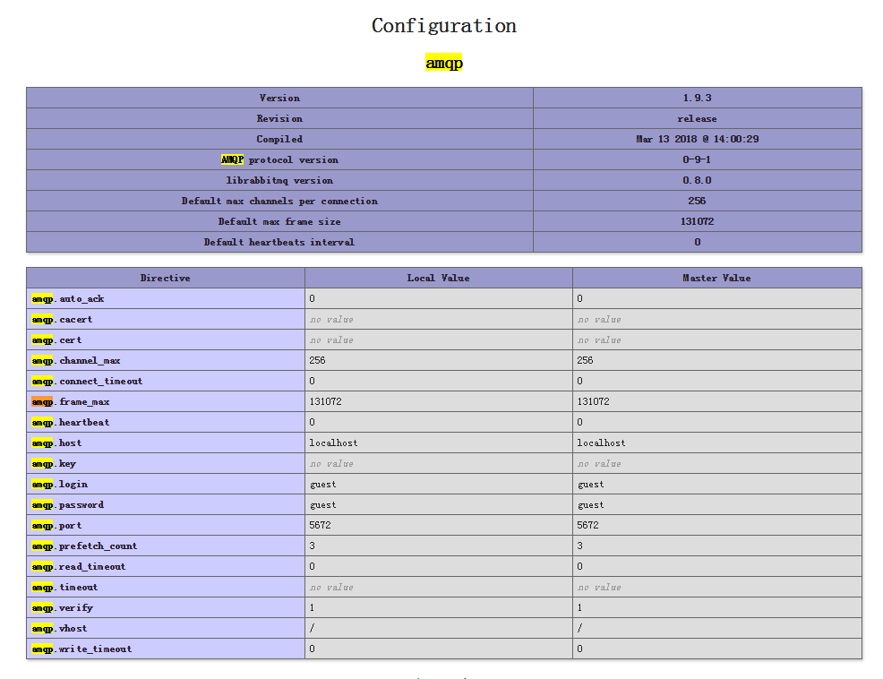883x679 pixels.
Task: Click local value guest of amqp.login
Action: click(x=322, y=485)
